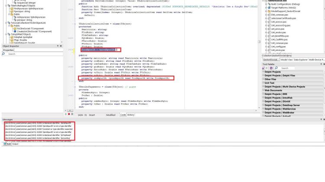Viewport: 325px width, 182px height.
Task: Click the grey macro stop icon
Action: click(72, 114)
